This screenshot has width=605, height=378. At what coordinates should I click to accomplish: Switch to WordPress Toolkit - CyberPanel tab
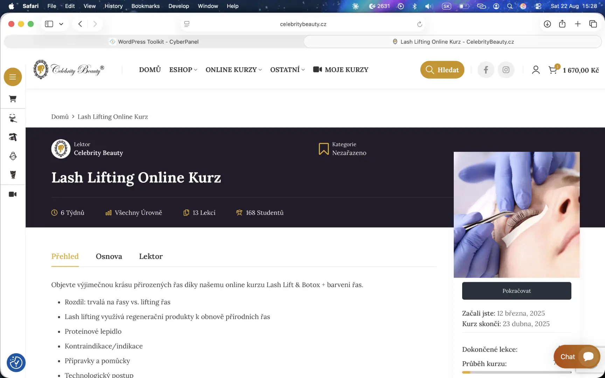pos(154,42)
